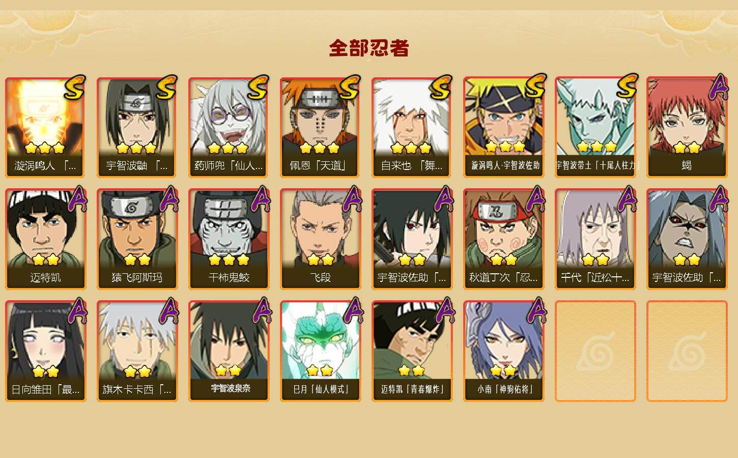Choose the 猿飞阿斯玛 card
The width and height of the screenshot is (738, 458).
tap(137, 239)
